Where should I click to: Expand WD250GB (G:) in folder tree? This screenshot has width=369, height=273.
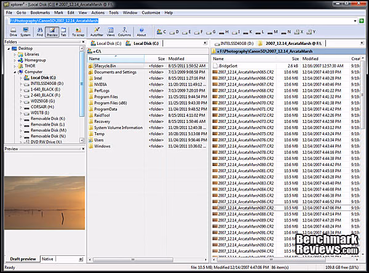pyautogui.click(x=21, y=101)
